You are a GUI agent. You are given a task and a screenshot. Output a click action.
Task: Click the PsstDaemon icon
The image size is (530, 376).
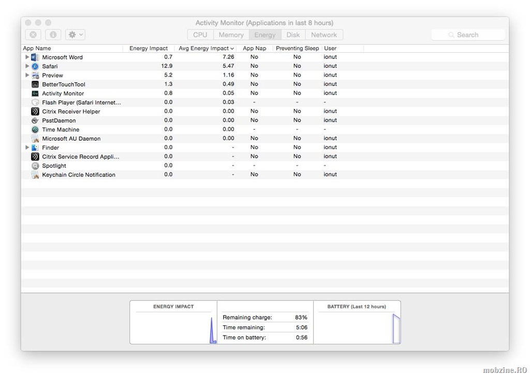[35, 120]
